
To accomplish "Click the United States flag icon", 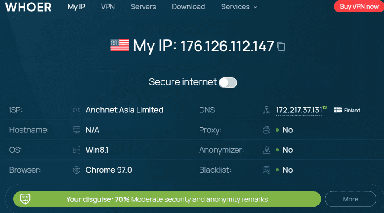I will tap(120, 45).
